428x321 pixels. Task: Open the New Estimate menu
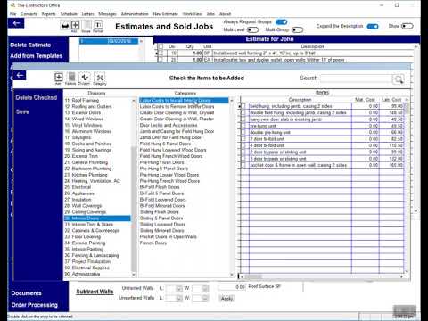[x=165, y=14]
